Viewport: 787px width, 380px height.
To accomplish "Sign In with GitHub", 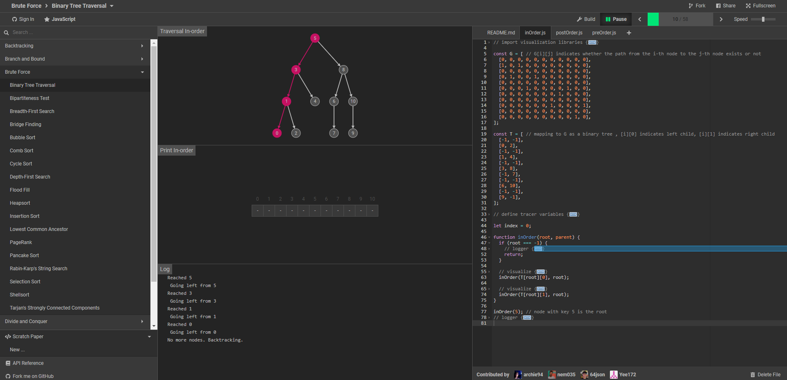I will pyautogui.click(x=23, y=19).
